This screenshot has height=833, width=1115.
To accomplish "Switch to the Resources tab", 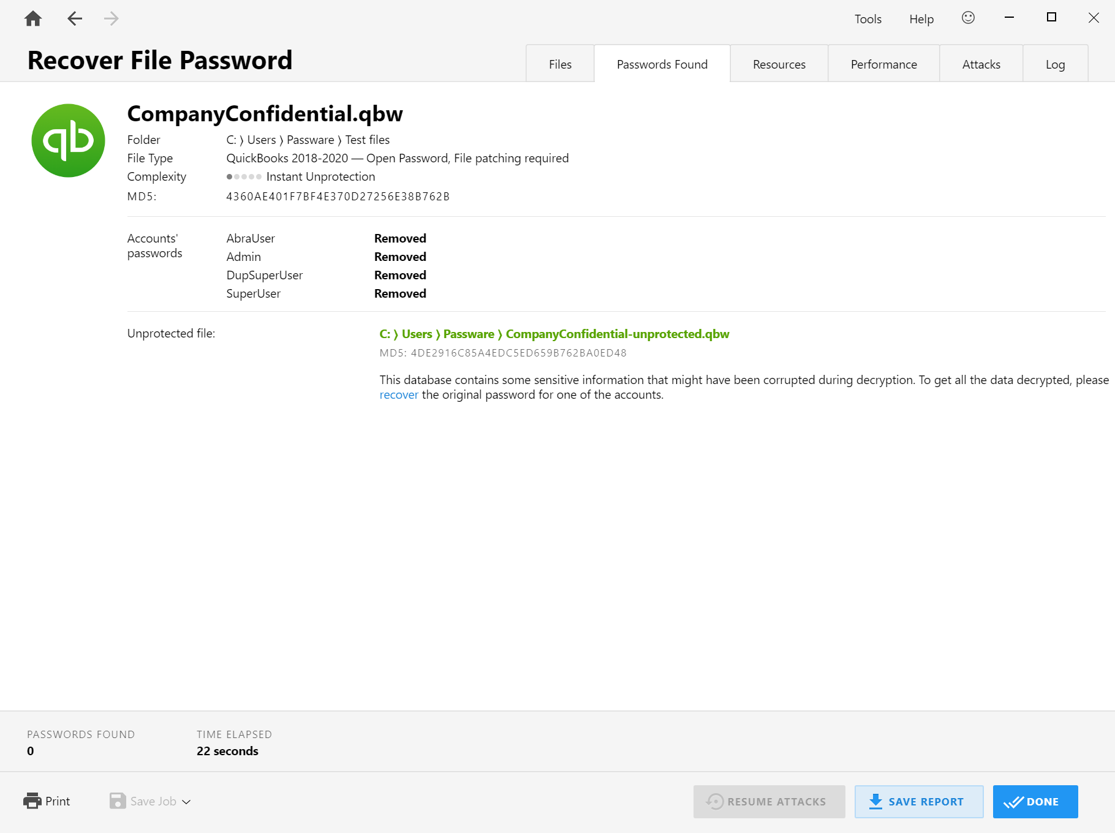I will pyautogui.click(x=779, y=64).
